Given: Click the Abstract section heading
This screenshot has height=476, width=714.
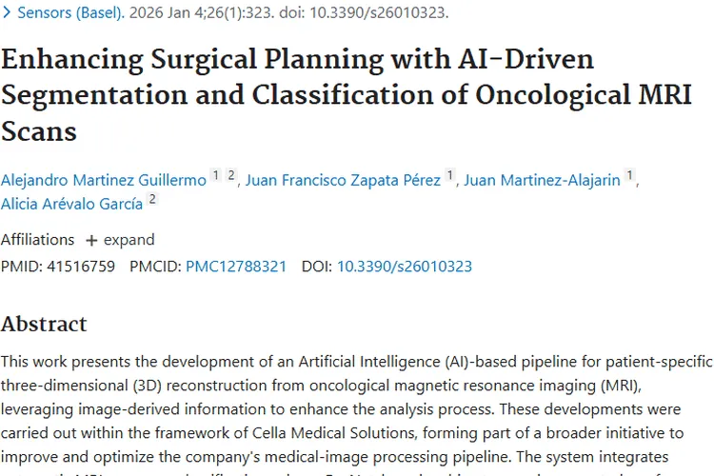Looking at the screenshot, I should [44, 324].
